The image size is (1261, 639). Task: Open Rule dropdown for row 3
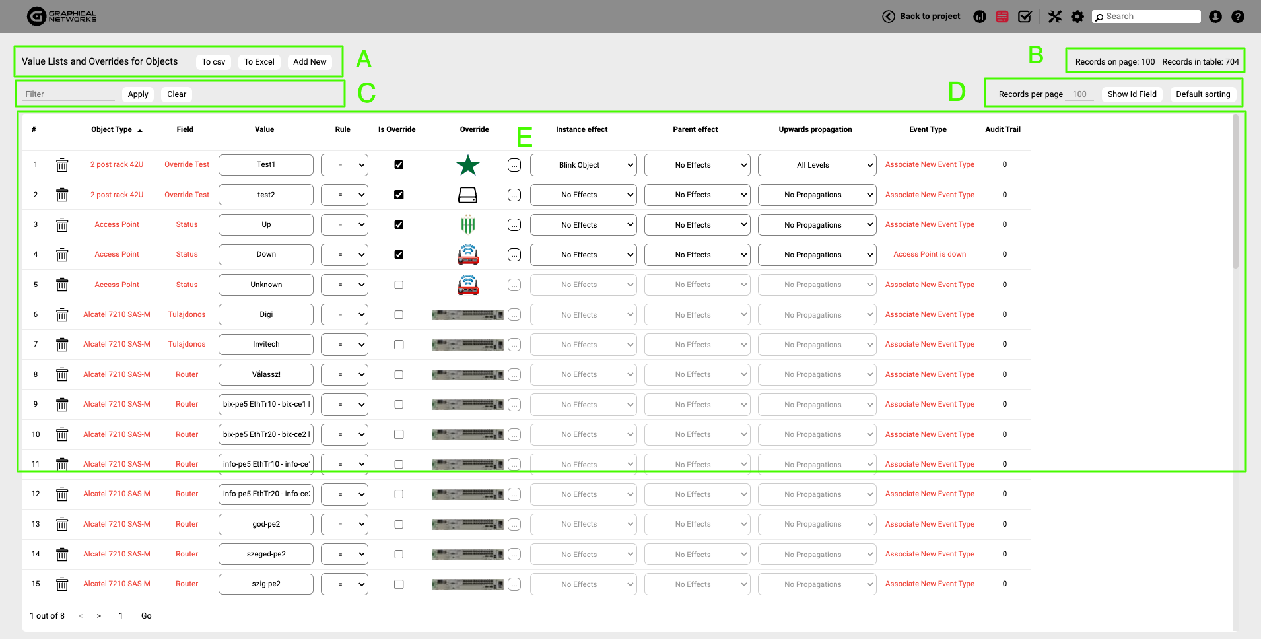(344, 225)
